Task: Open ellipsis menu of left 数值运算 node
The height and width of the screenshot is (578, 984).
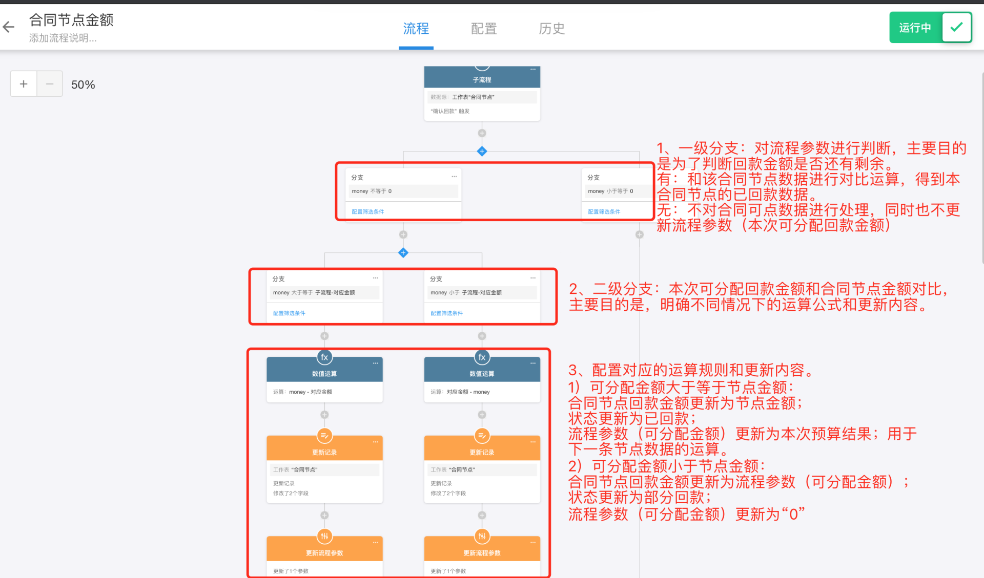Action: (376, 363)
